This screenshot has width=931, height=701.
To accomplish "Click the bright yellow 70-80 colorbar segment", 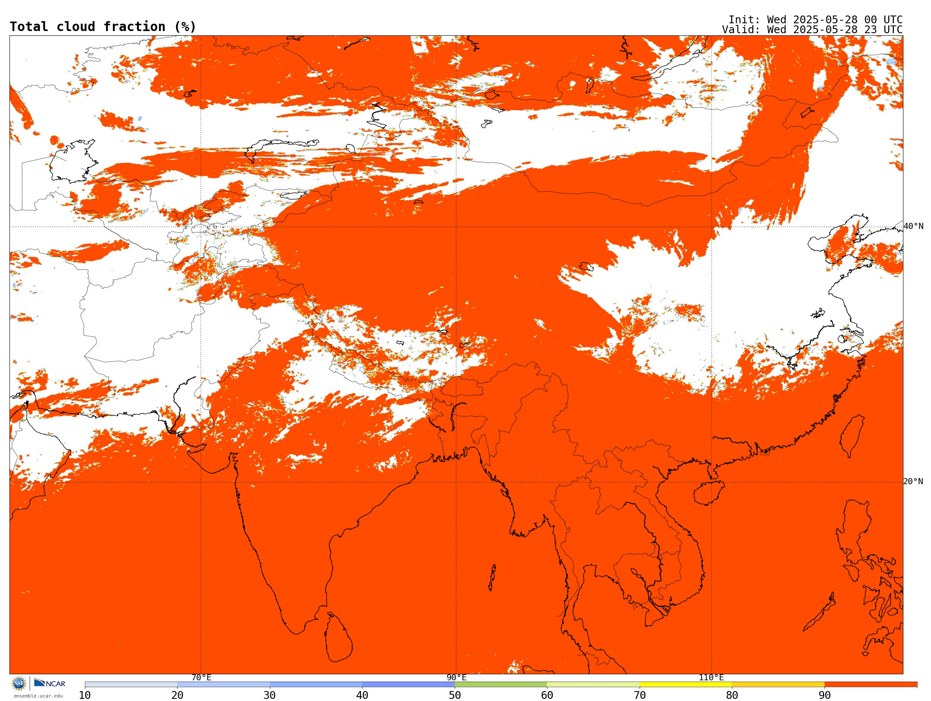I will point(686,685).
